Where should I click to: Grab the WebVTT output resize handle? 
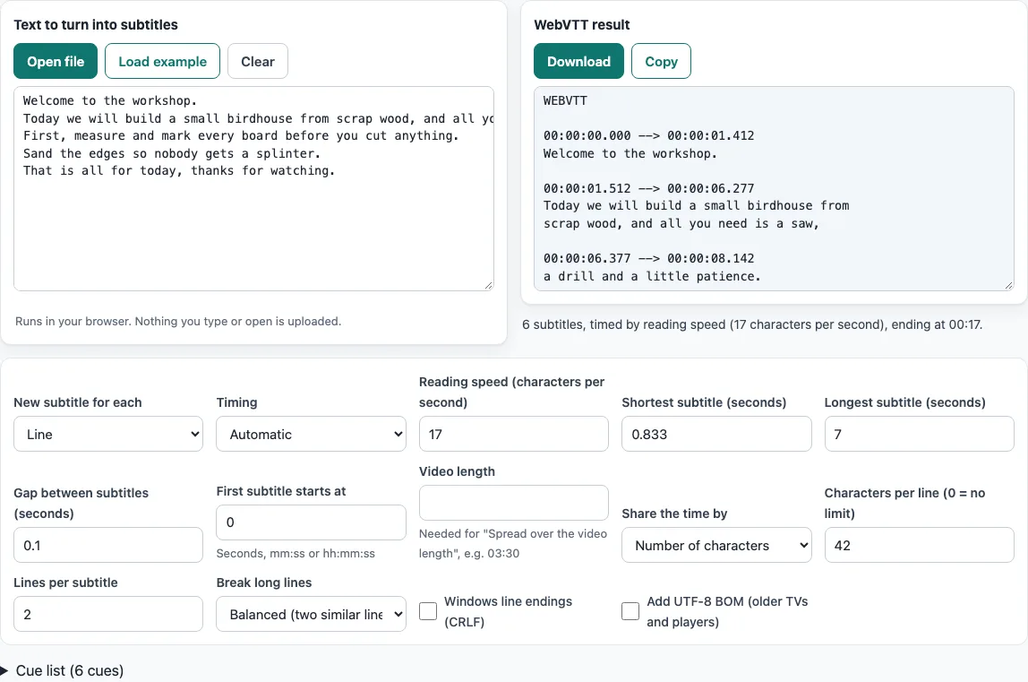coord(1009,286)
